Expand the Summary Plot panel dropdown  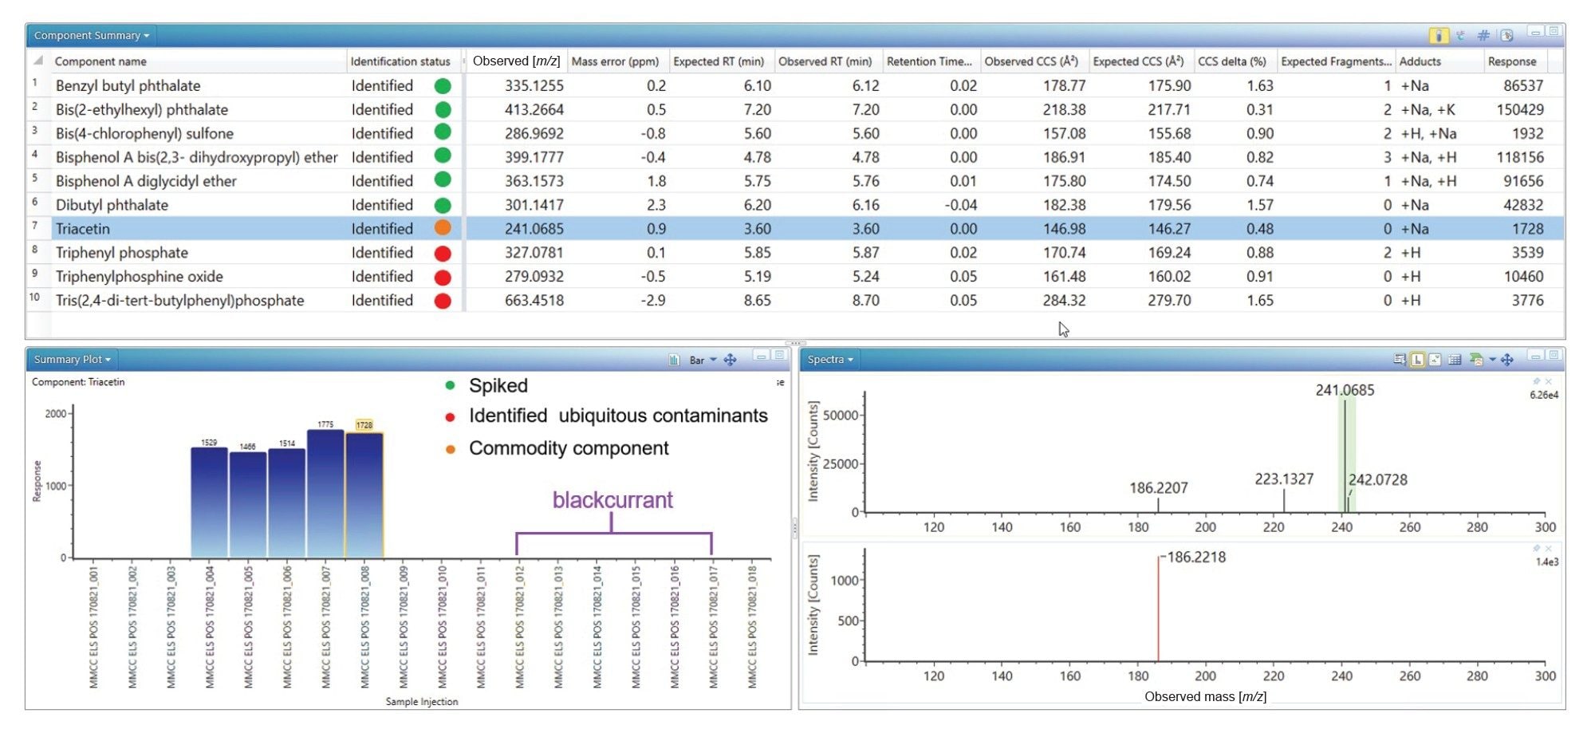[72, 360]
